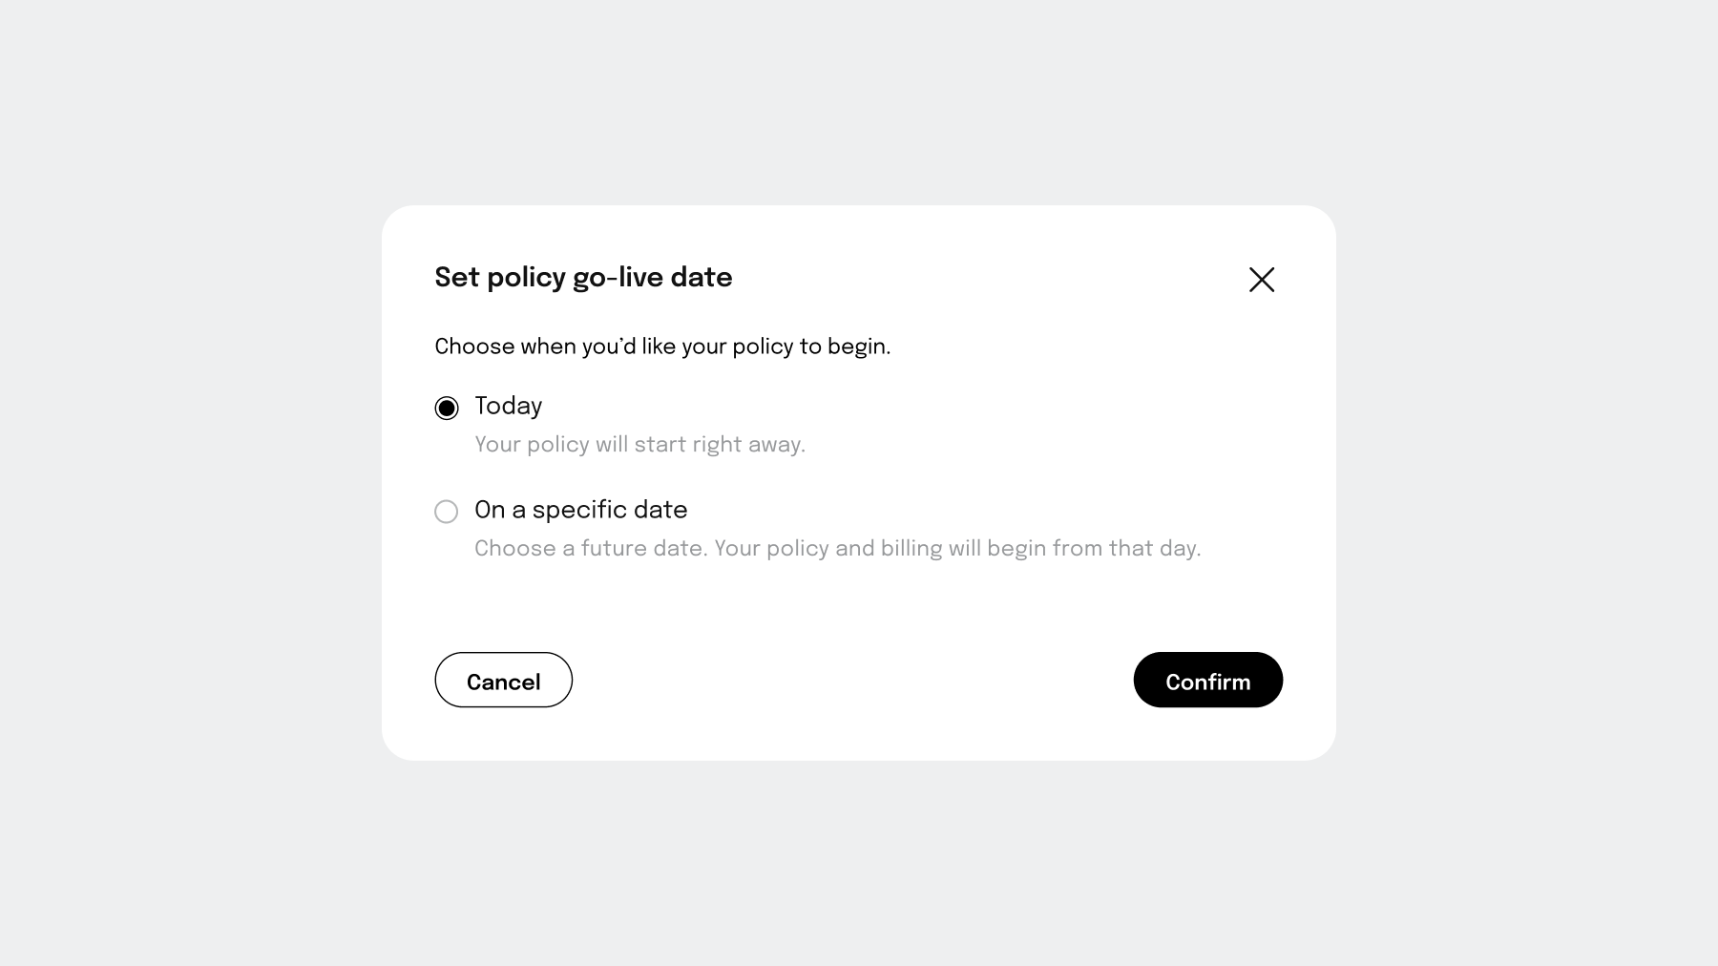Toggle the unselected specific date radio
Image resolution: width=1718 pixels, height=966 pixels.
pyautogui.click(x=446, y=512)
